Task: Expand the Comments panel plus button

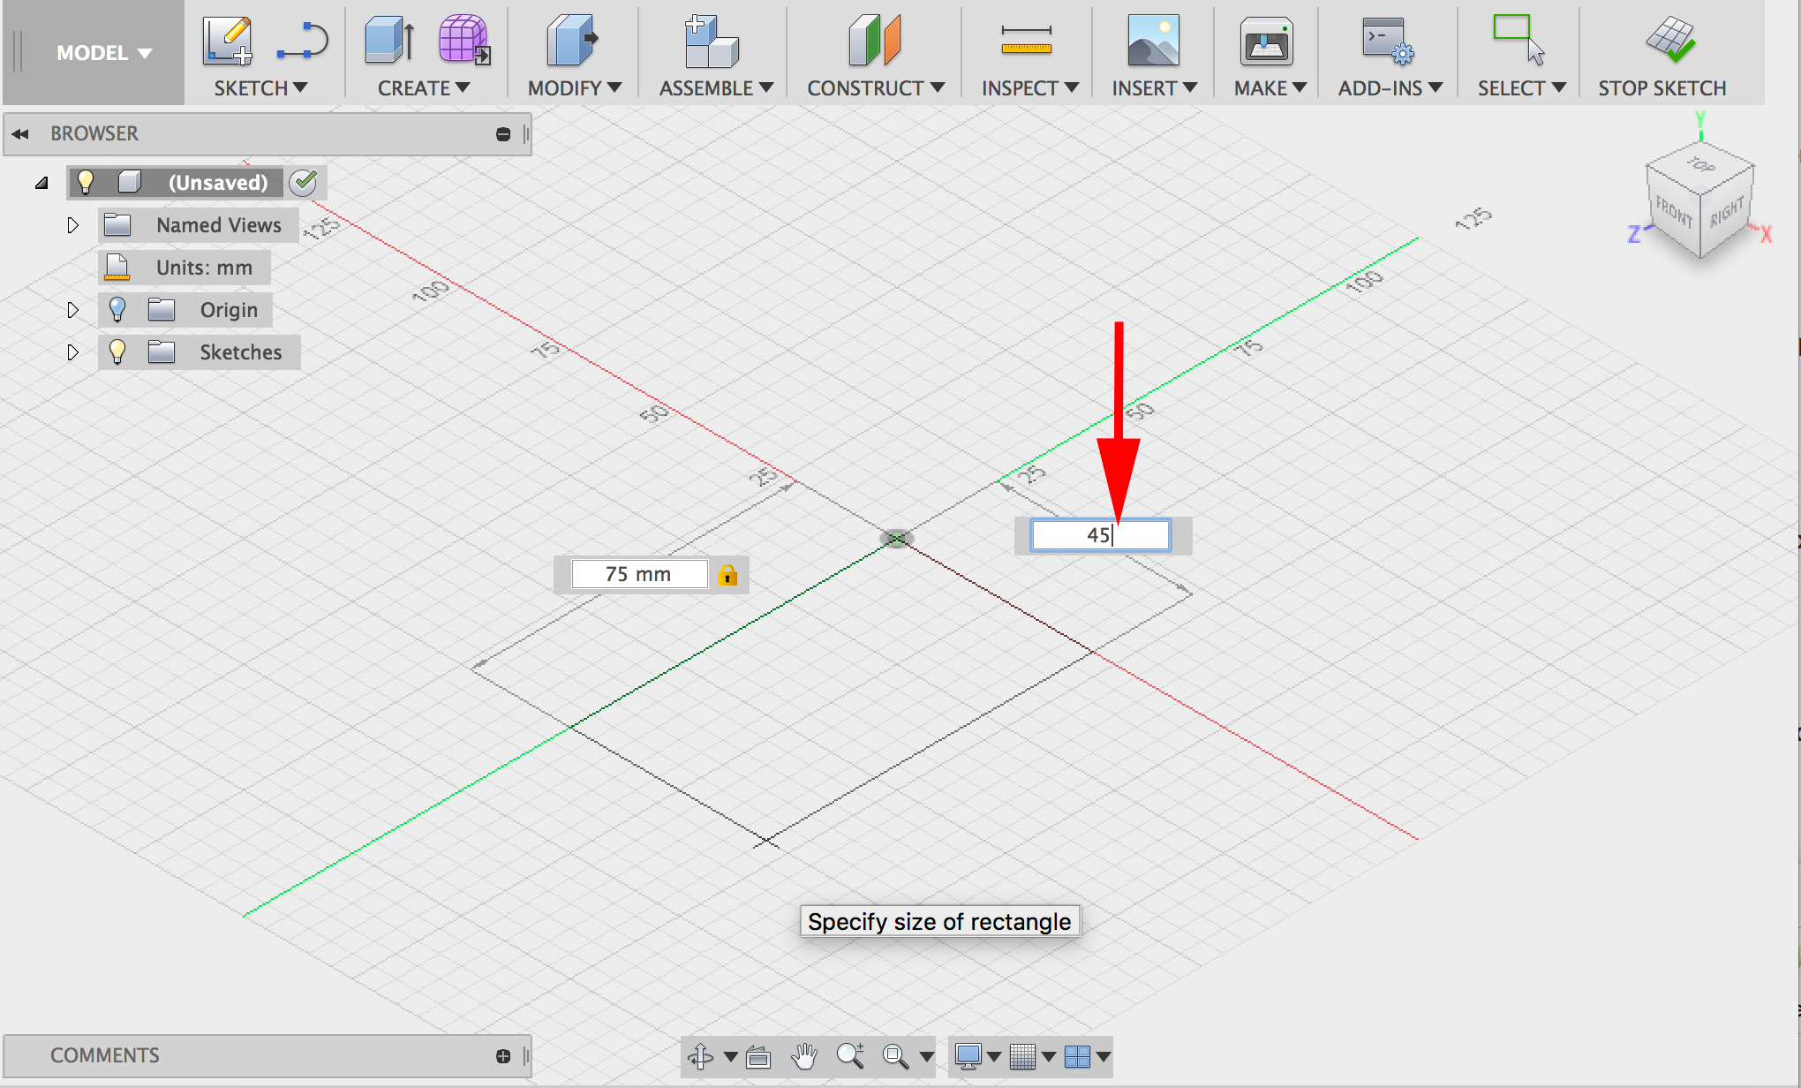Action: (503, 1056)
